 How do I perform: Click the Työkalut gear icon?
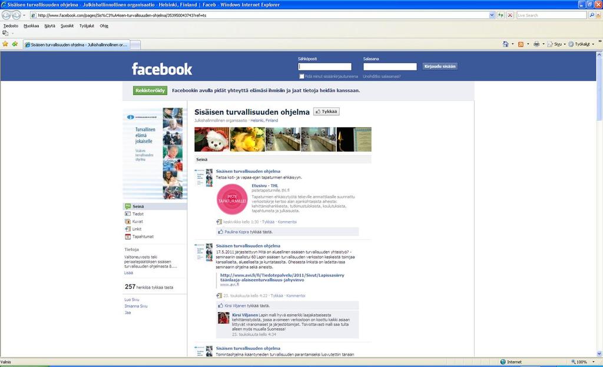pos(571,44)
